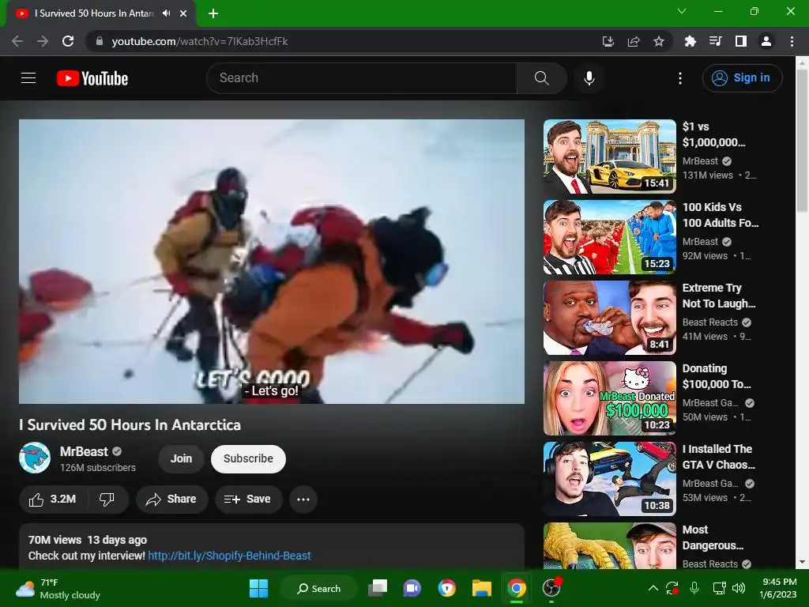Dislike the video with thumbs down

point(107,500)
